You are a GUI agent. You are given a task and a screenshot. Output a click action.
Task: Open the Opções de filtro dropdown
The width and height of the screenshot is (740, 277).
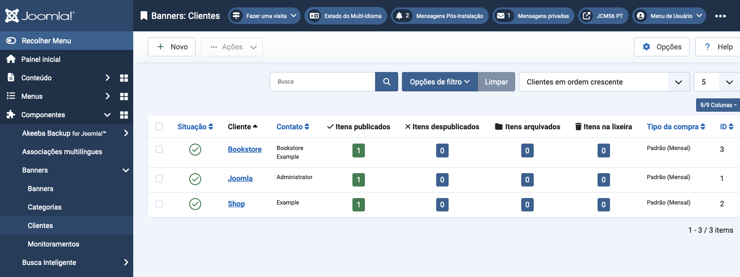coord(439,82)
